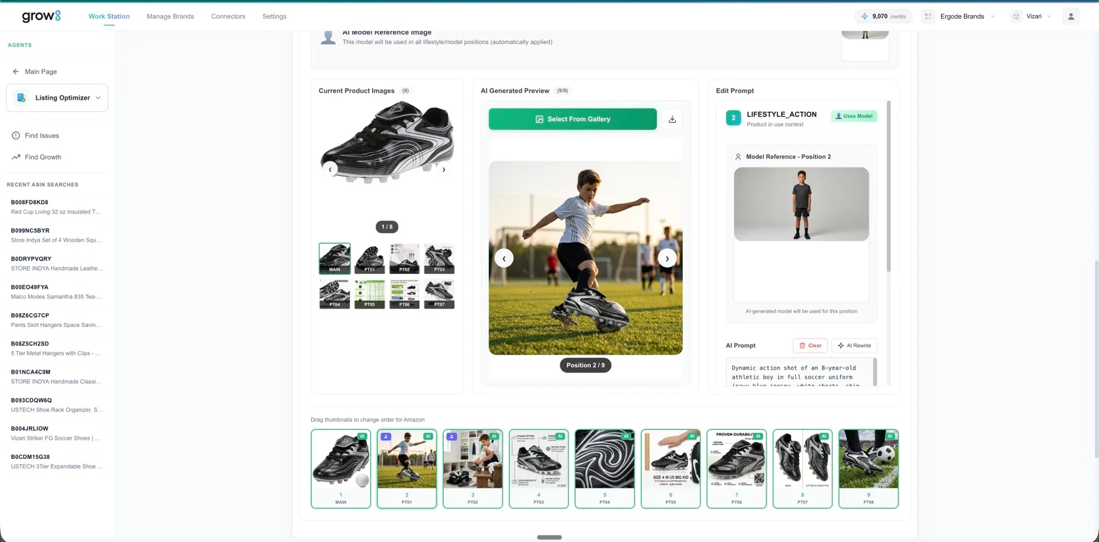Click the Model Reference Position 2 image

802,204
